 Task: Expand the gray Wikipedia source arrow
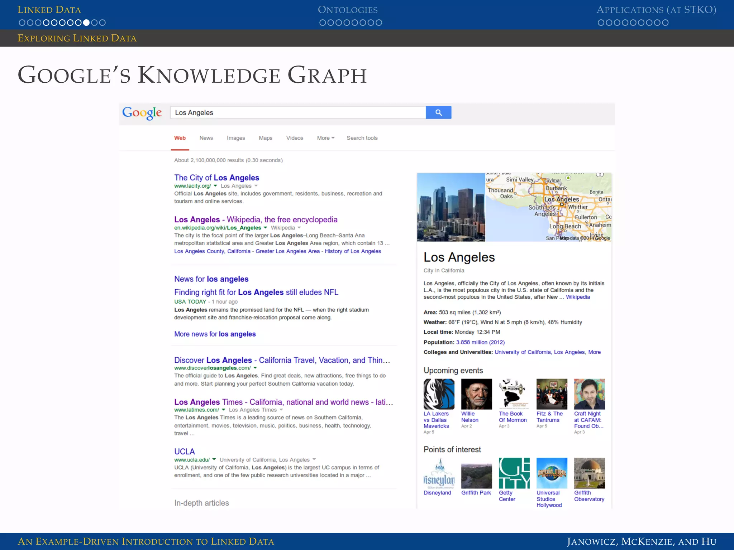click(x=299, y=228)
